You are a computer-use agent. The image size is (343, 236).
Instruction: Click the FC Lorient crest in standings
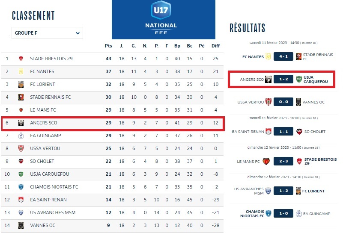click(x=21, y=84)
